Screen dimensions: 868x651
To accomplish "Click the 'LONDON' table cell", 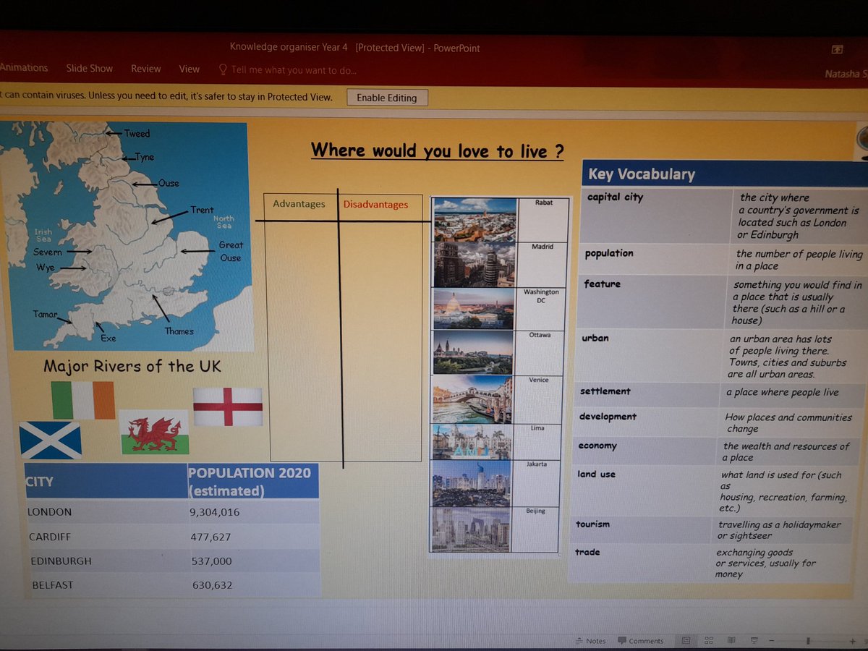I will click(107, 512).
